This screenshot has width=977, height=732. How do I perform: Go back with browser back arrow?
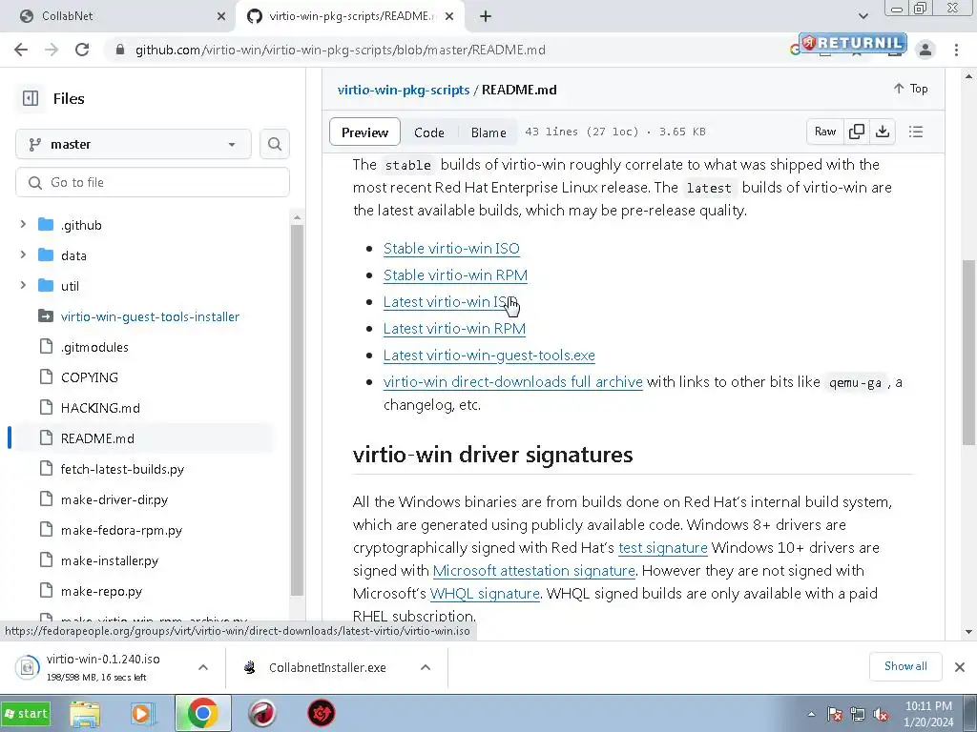(21, 50)
